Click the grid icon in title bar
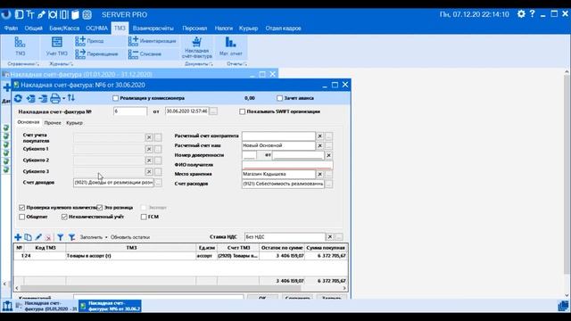The height and width of the screenshot is (321, 571). click(87, 14)
